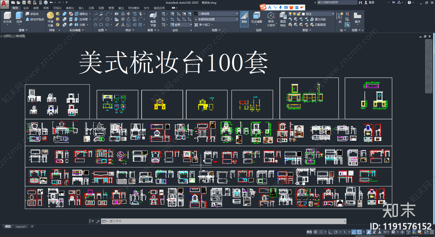This screenshot has width=435, height=237.
Task: Switch to the Layout1 tab
Action: click(x=21, y=227)
